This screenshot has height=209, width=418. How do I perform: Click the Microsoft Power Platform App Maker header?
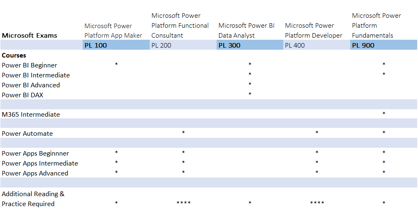pos(113,31)
